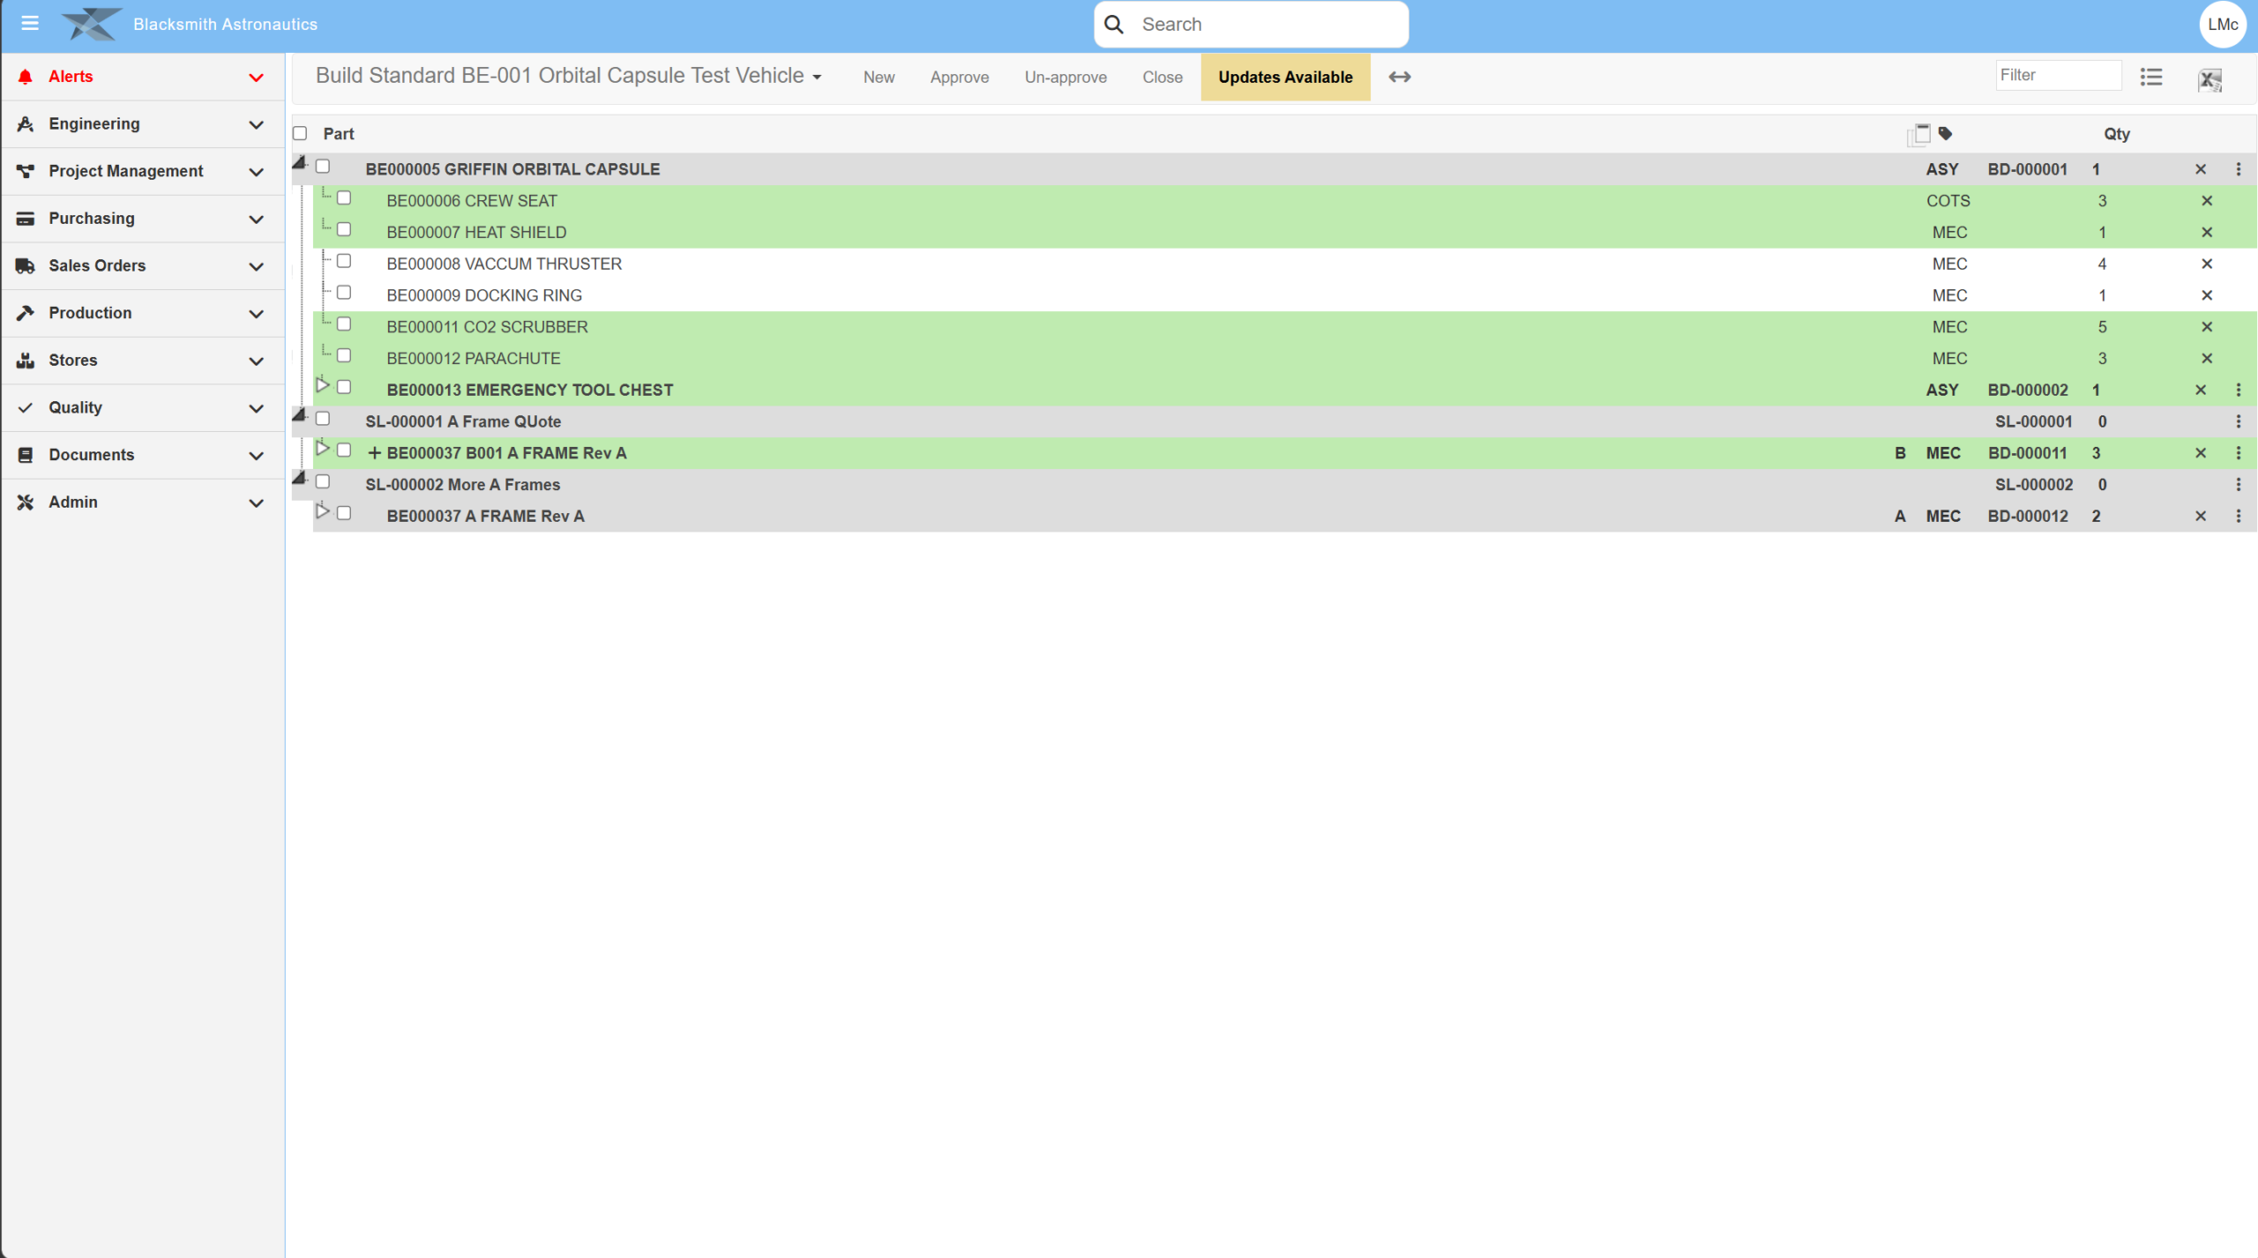Remove the BE000007 HEAT SHIELD row
The height and width of the screenshot is (1258, 2258).
coord(2207,233)
